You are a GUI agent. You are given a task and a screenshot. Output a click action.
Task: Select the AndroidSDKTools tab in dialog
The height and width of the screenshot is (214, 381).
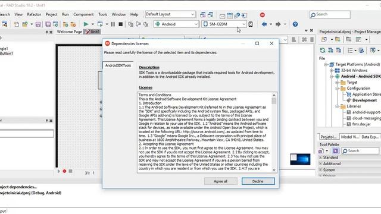118,65
